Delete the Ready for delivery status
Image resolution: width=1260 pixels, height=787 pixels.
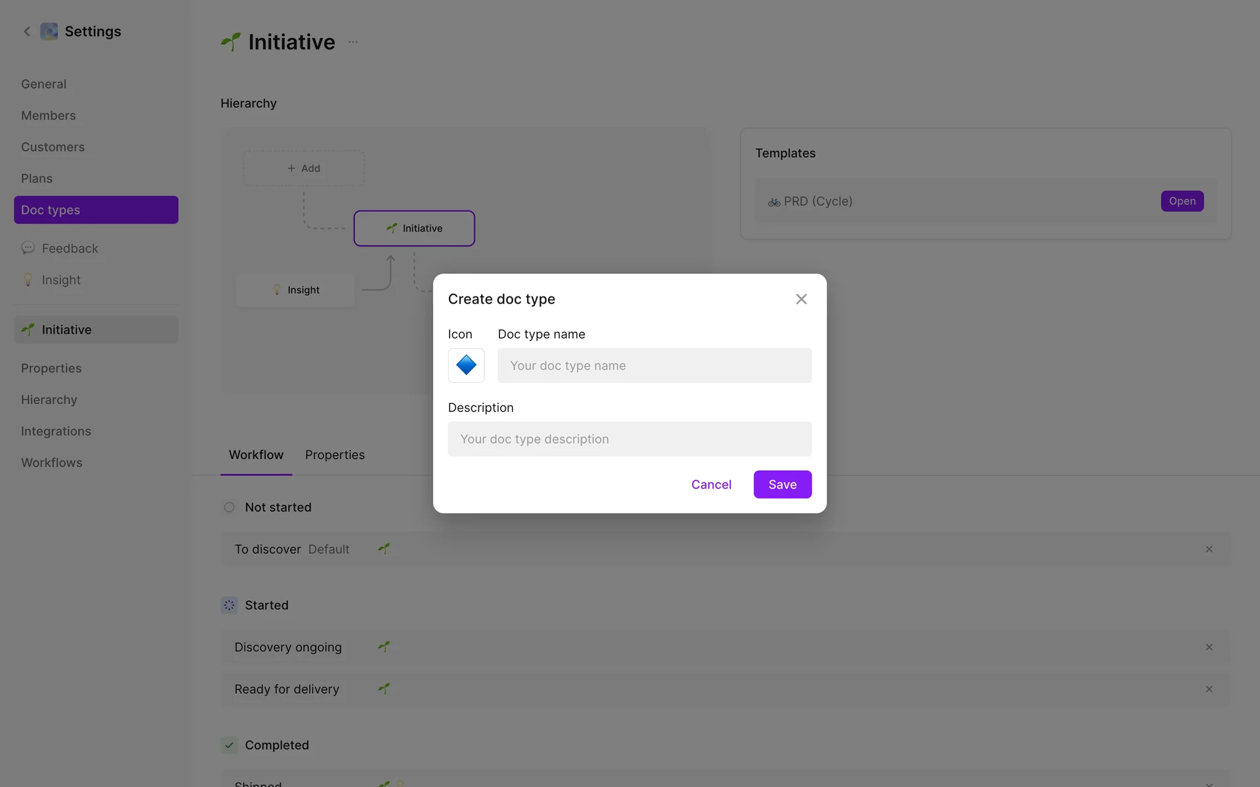[1209, 689]
